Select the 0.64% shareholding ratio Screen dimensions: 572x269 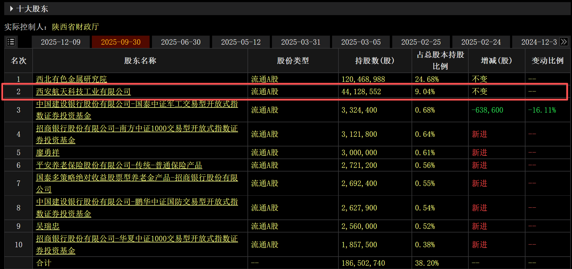tap(425, 134)
